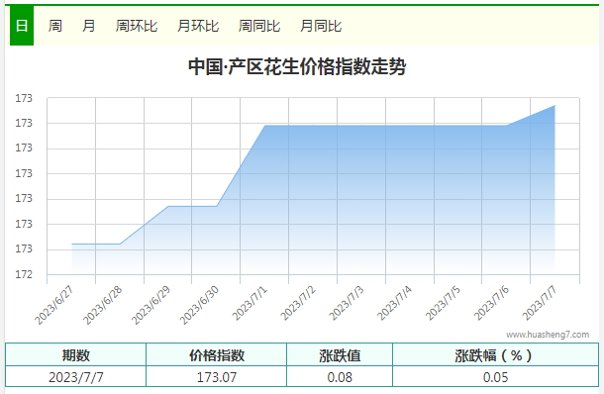Open the 周环比 tab
Image resolution: width=604 pixels, height=394 pixels.
[x=137, y=26]
